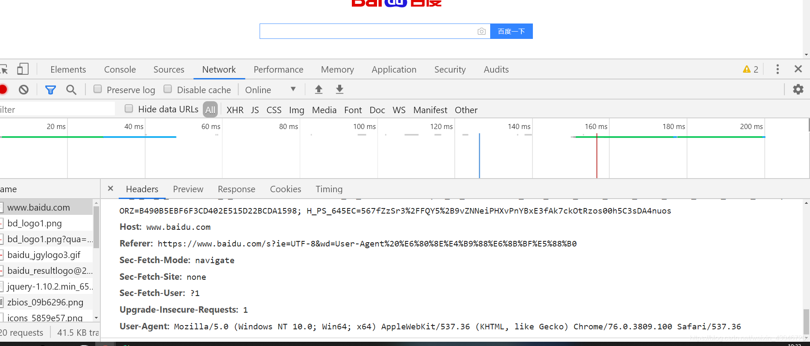Click the red load event timeline marker
Viewport: 810px width, 346px height.
coord(597,156)
